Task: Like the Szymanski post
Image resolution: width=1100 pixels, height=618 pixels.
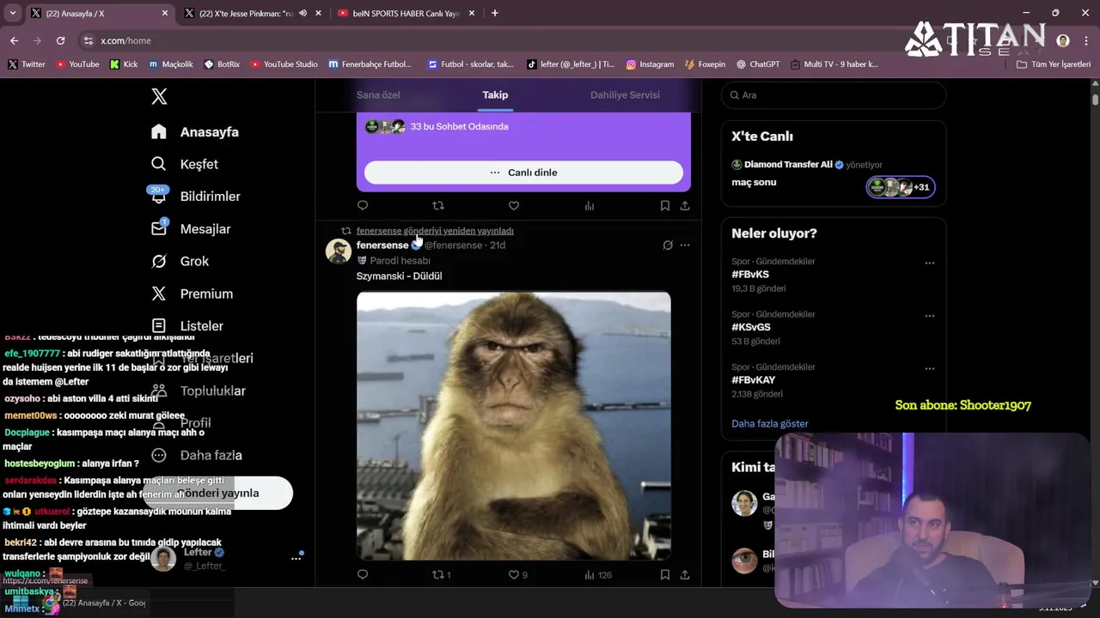Action: 517,575
